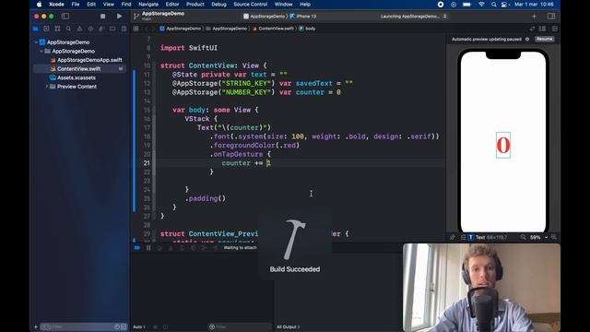This screenshot has height=332, width=590.
Task: Show preview paused info icon
Action: click(x=527, y=39)
